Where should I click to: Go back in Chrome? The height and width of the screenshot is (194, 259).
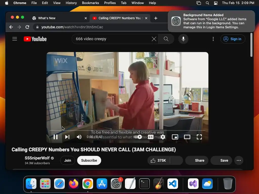point(11,27)
